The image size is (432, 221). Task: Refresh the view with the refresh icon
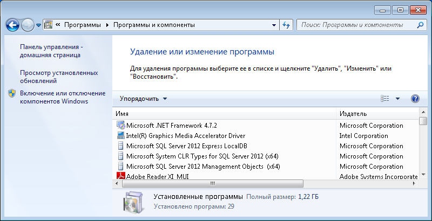point(286,25)
